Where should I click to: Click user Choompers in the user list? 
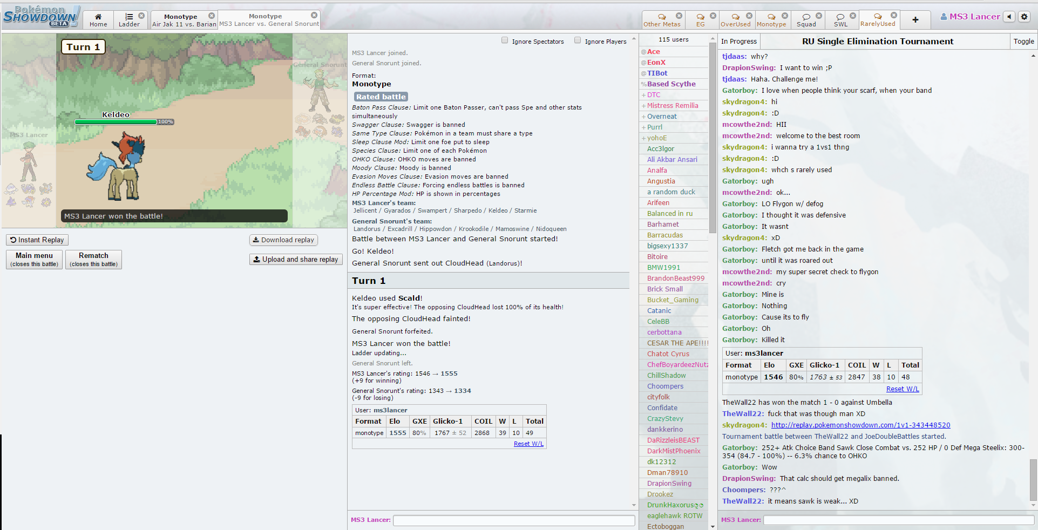[665, 386]
